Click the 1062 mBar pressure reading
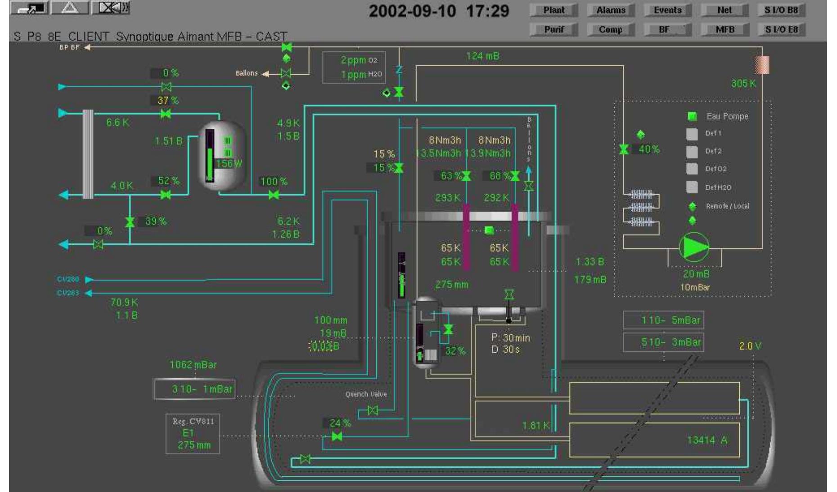Viewport: 837px width, 492px height. (193, 365)
